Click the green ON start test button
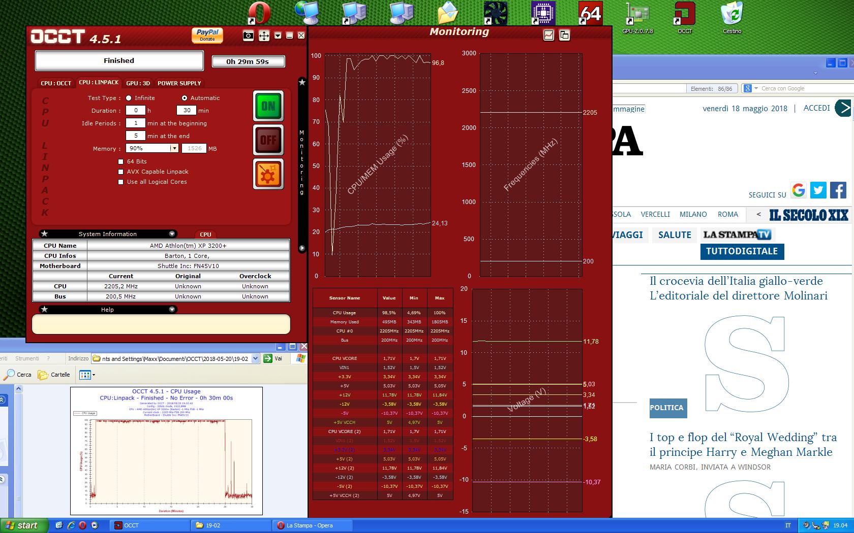Screen dimensions: 854x533 tap(268, 106)
